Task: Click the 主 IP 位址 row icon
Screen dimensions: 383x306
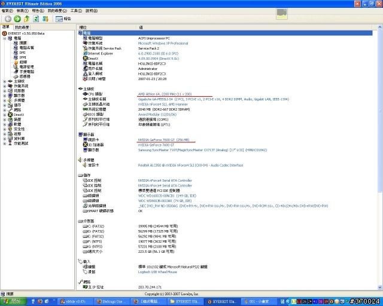Action: pyautogui.click(x=85, y=287)
